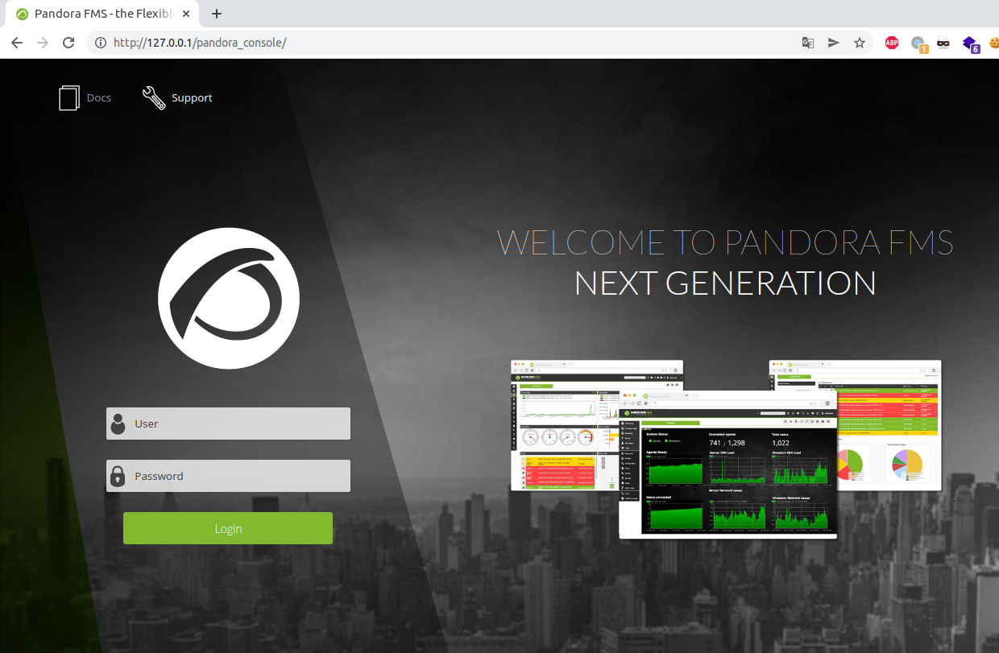Click the masked face extension icon

943,43
